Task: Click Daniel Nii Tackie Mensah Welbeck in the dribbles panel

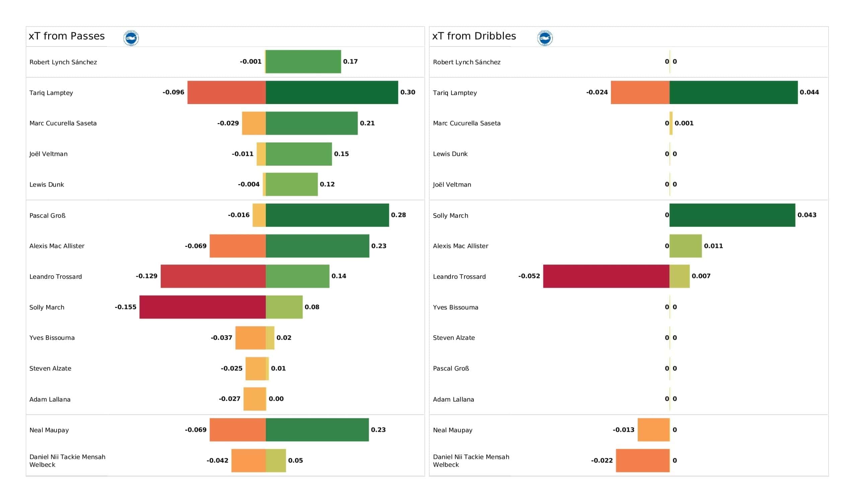Action: coord(471,461)
